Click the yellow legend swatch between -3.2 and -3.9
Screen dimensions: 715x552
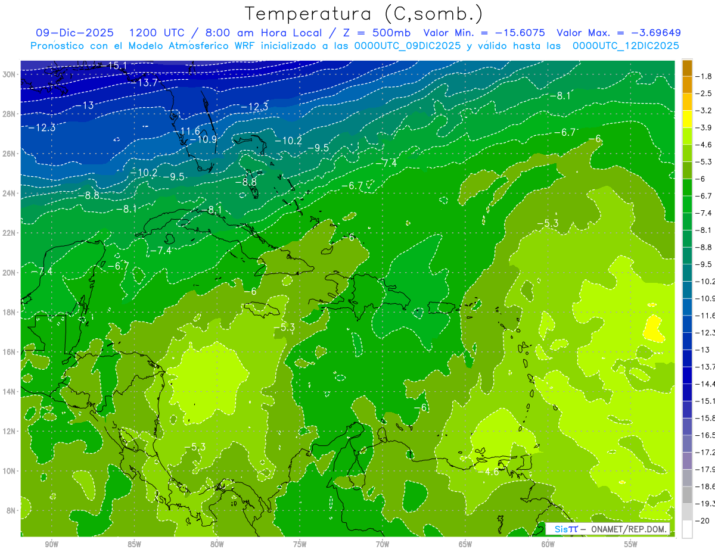tap(687, 119)
